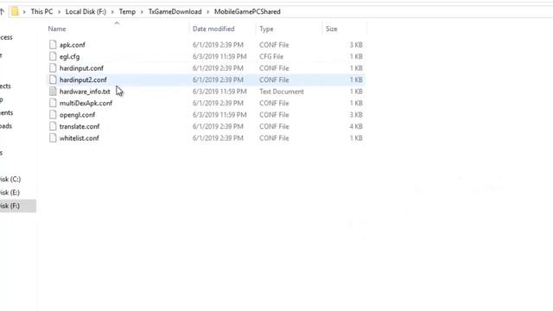Select the translate.conf file name
The image size is (553, 311).
(x=79, y=126)
